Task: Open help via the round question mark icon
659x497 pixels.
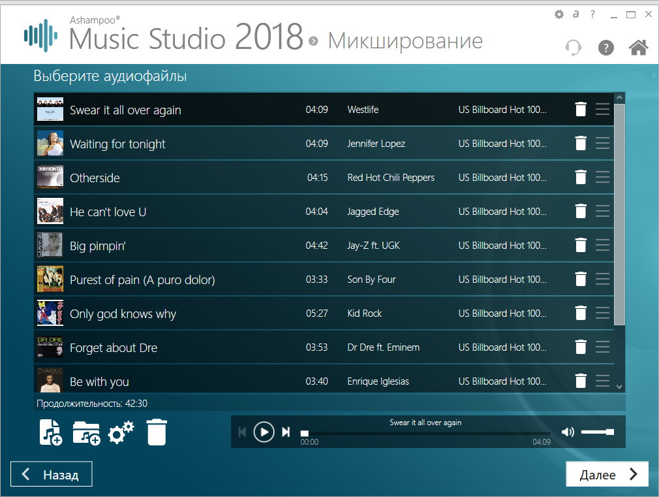Action: [x=605, y=48]
